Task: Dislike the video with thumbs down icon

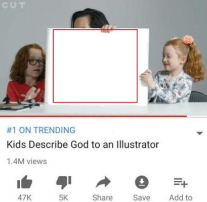Action: coord(64,182)
